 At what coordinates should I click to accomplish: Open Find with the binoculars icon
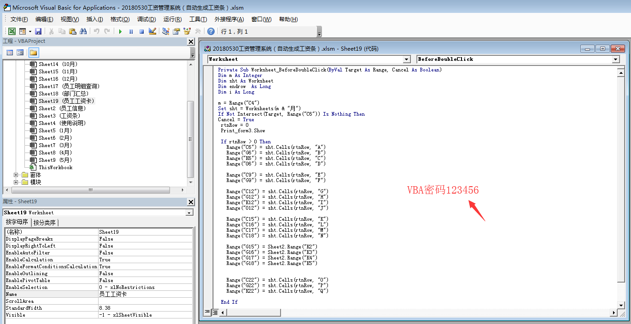[x=83, y=31]
